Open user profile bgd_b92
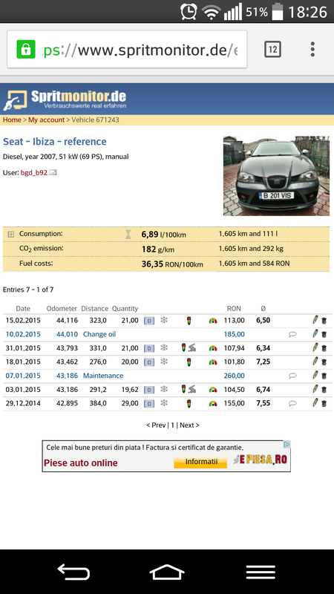This screenshot has height=594, width=334. click(33, 173)
